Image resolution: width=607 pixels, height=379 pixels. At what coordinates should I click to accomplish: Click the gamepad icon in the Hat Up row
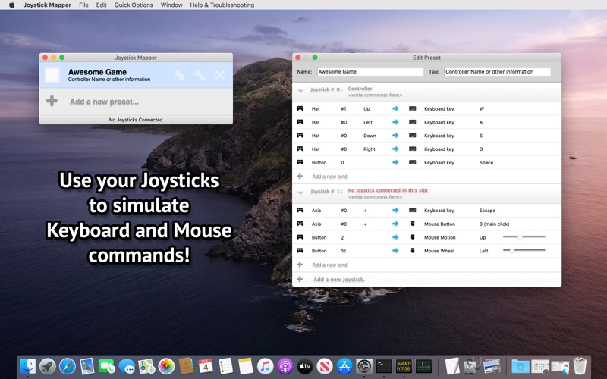coord(300,108)
